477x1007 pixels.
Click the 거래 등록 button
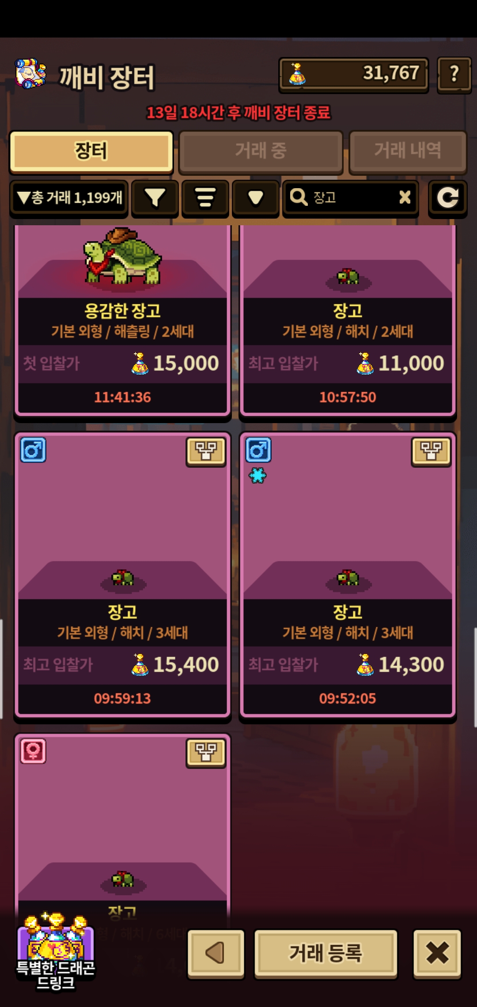(x=326, y=953)
